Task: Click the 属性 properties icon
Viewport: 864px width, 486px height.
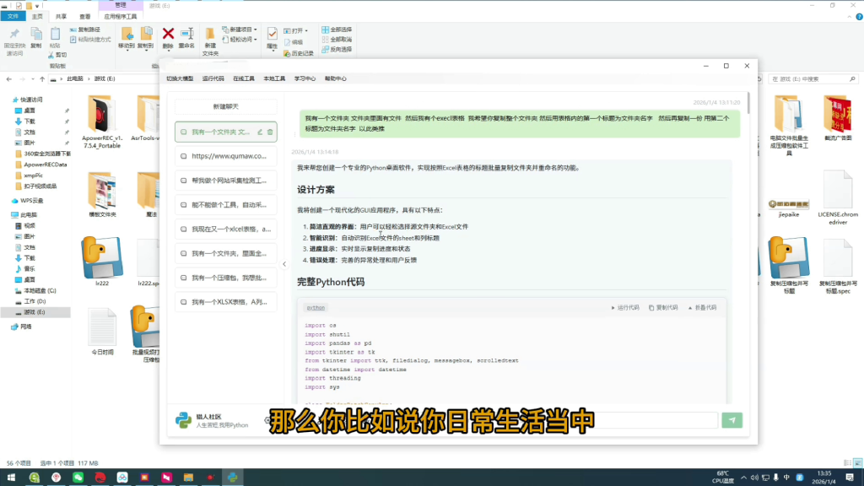Action: pyautogui.click(x=272, y=34)
